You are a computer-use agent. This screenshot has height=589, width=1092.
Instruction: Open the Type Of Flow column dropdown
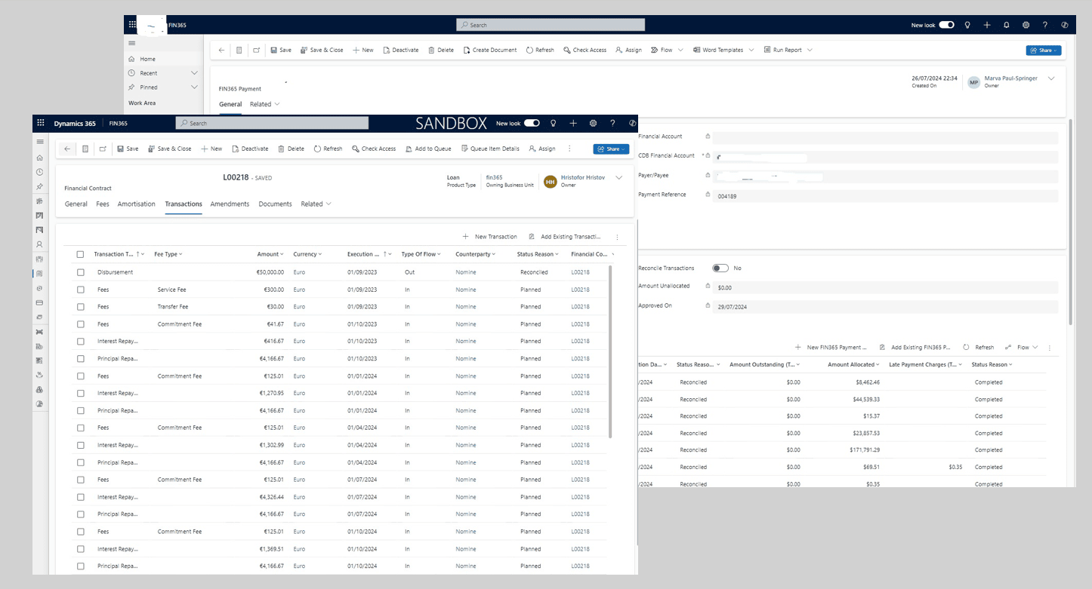click(x=421, y=254)
